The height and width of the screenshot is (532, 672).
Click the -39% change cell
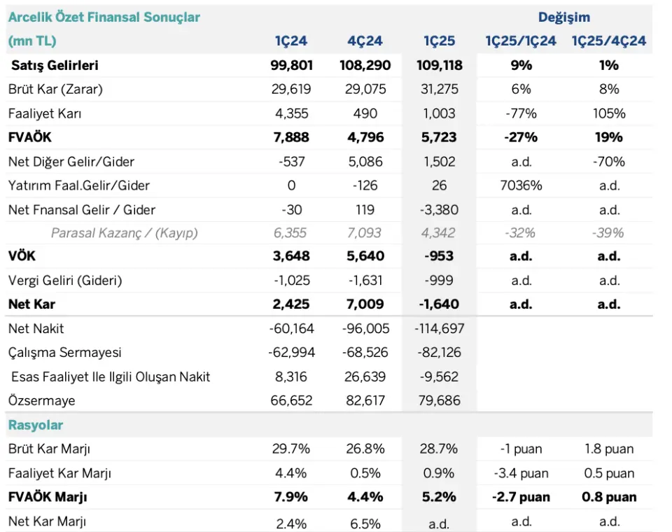coord(608,233)
